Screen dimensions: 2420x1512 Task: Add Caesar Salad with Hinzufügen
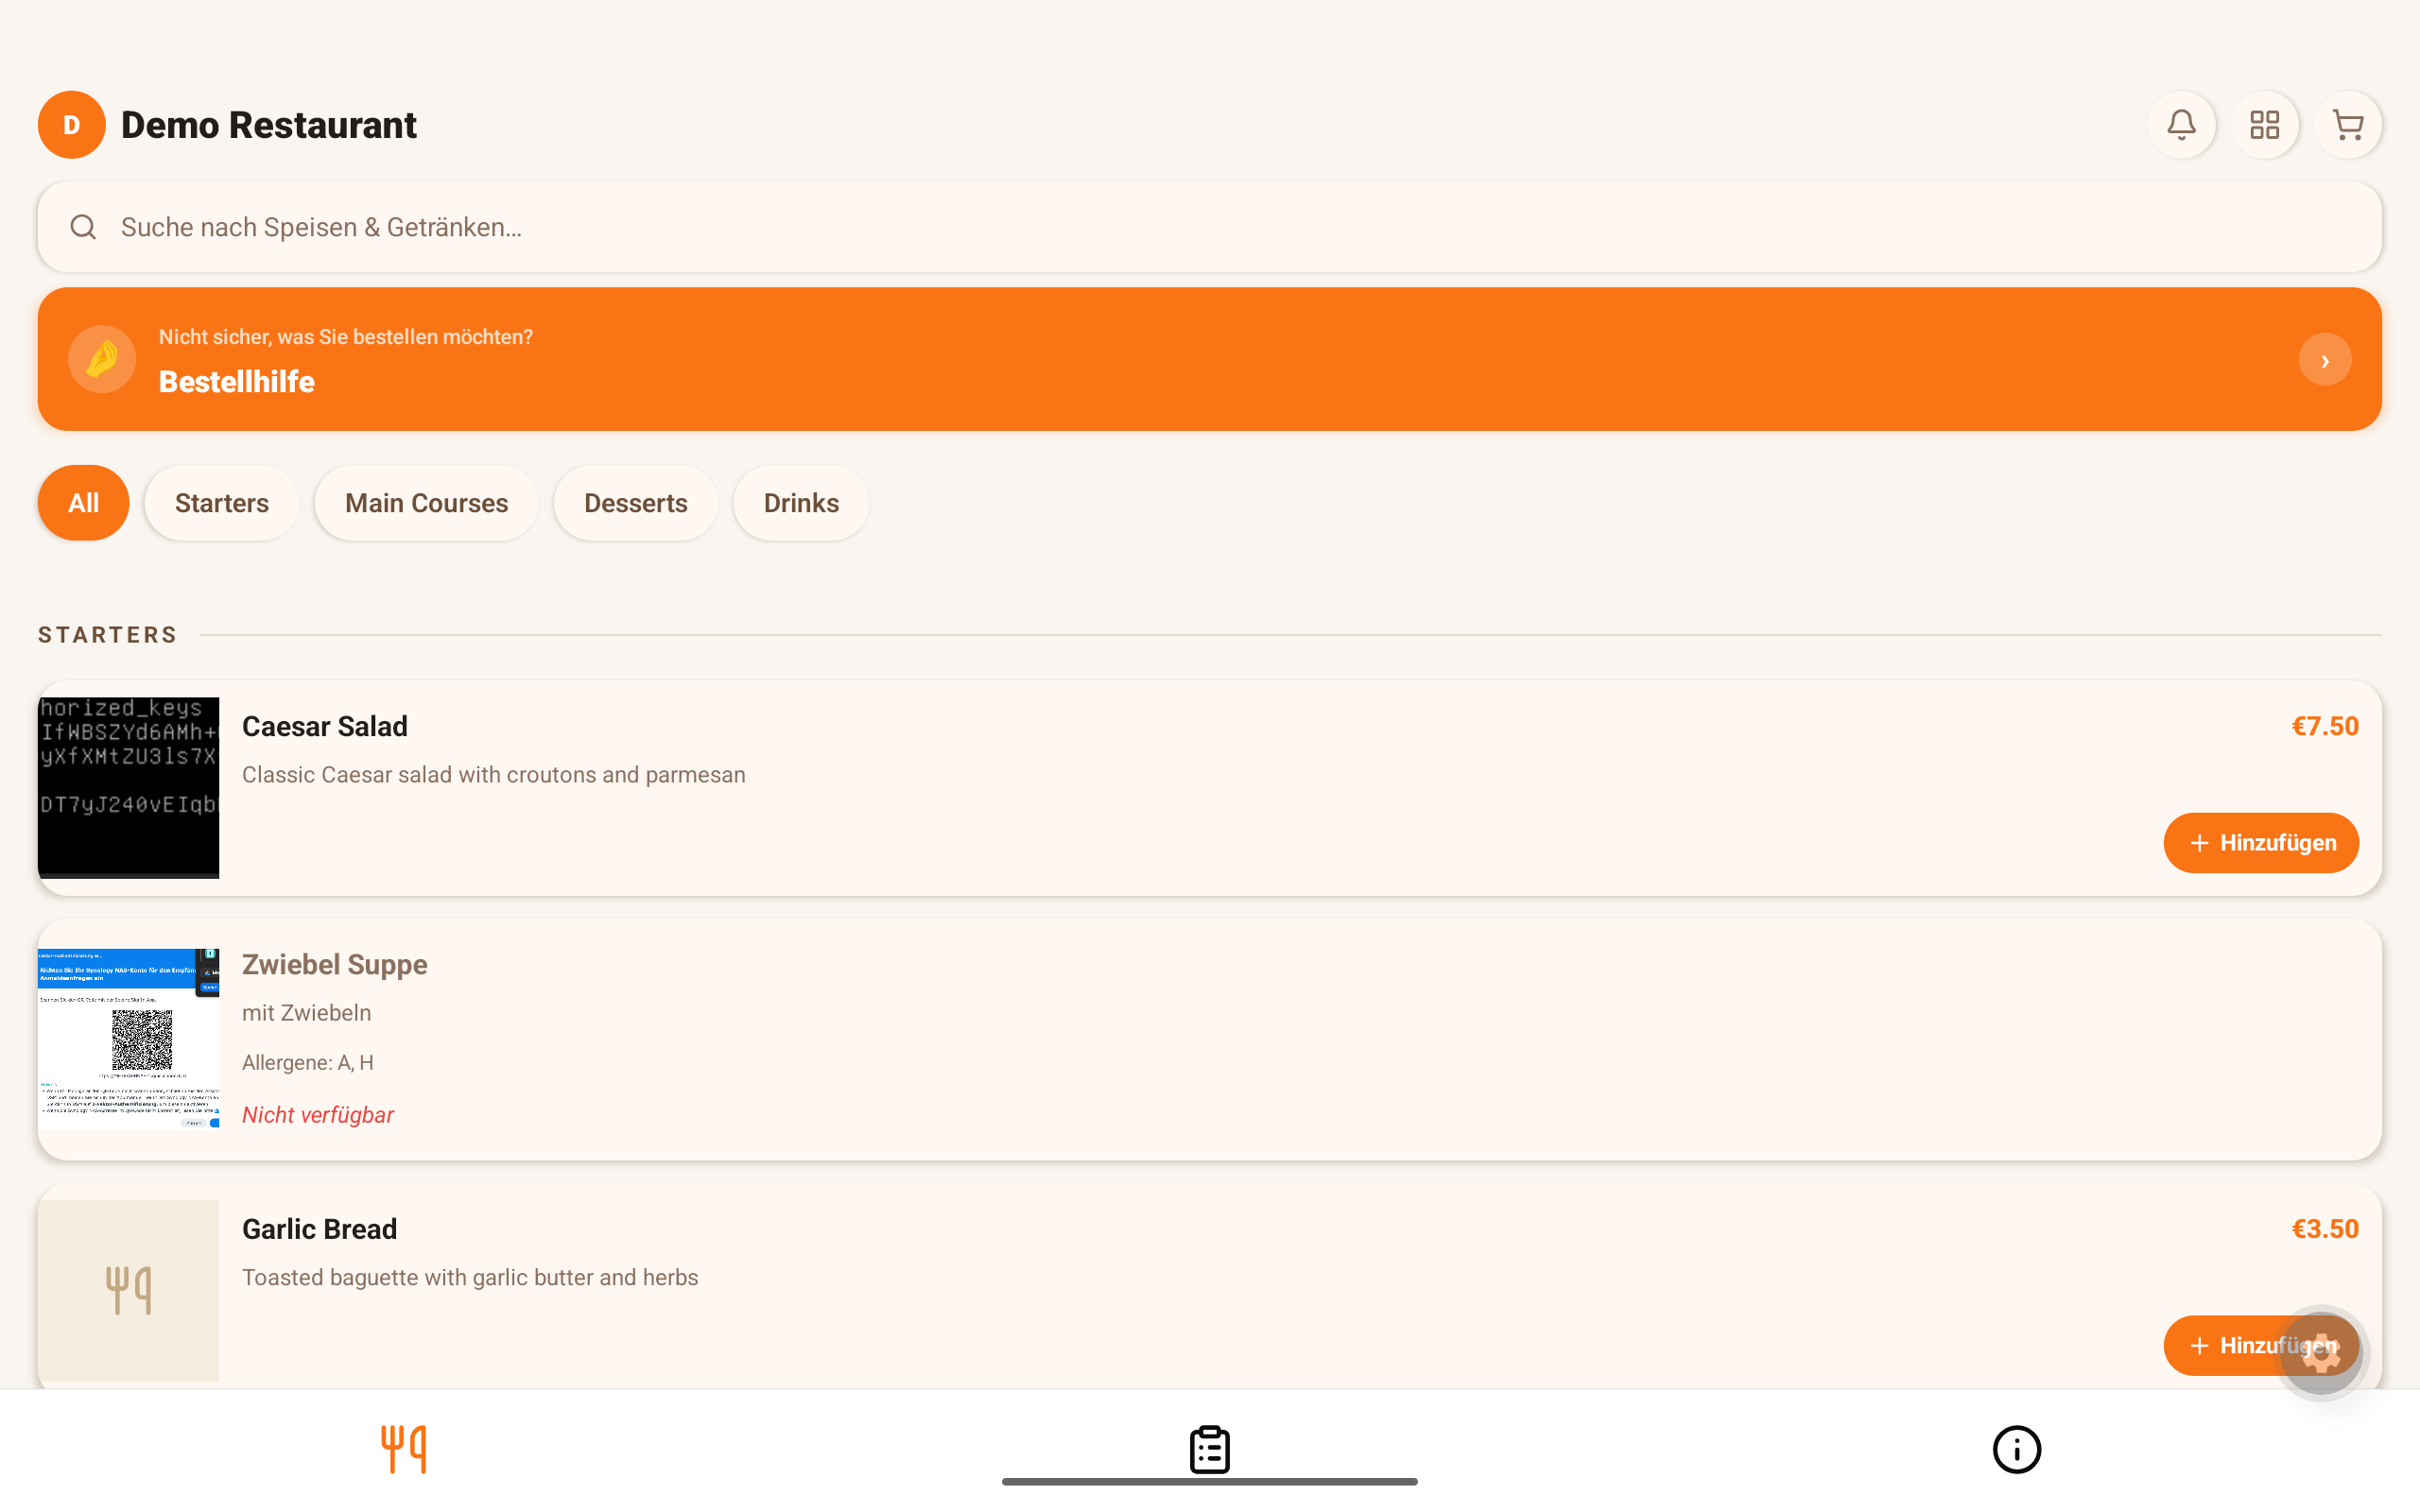click(2261, 843)
